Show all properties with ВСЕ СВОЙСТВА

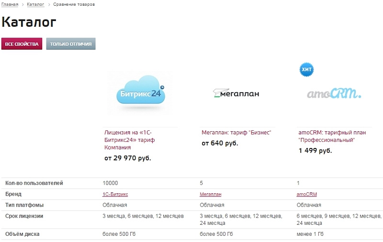22,44
